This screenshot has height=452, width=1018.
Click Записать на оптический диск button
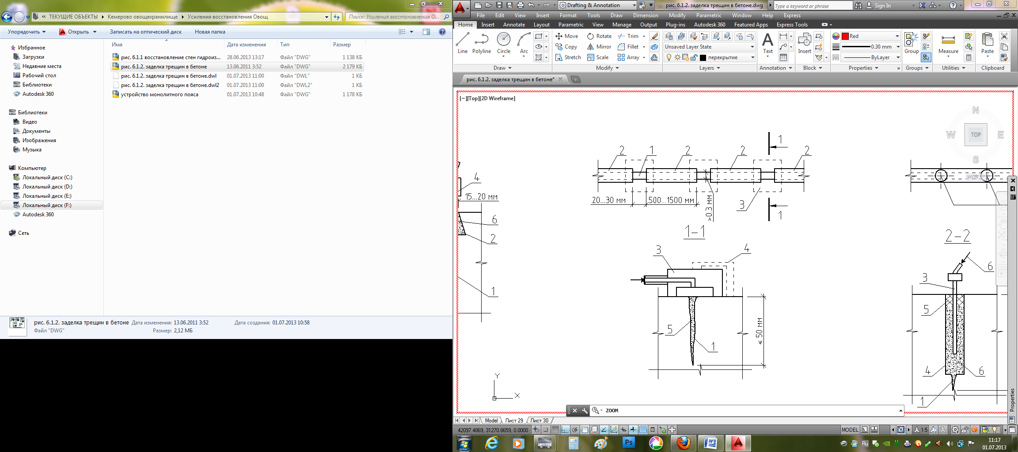point(146,32)
